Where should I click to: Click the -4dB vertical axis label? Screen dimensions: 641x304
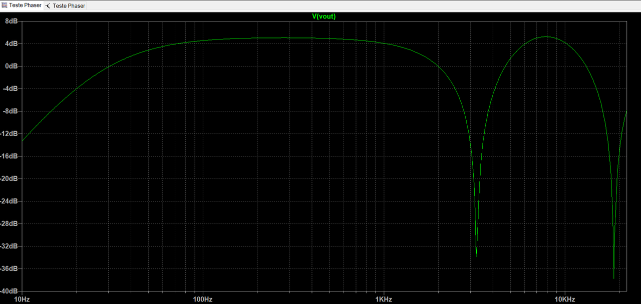click(x=11, y=88)
